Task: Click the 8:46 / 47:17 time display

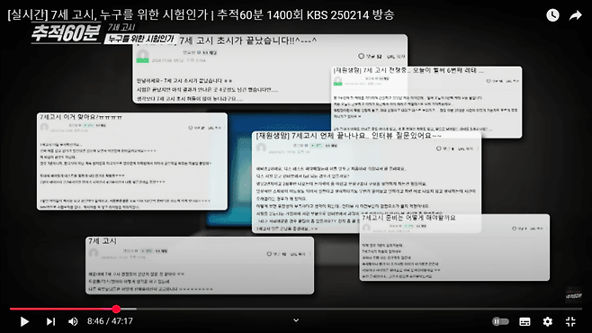Action: tap(110, 321)
